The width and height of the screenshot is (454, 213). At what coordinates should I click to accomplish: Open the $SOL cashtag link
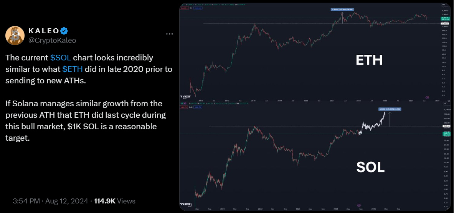(x=61, y=58)
